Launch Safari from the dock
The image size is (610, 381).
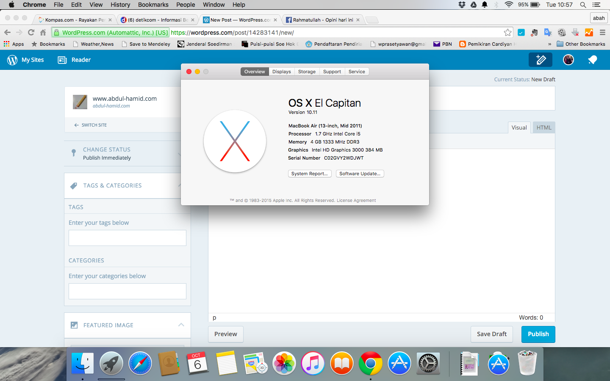pyautogui.click(x=140, y=363)
